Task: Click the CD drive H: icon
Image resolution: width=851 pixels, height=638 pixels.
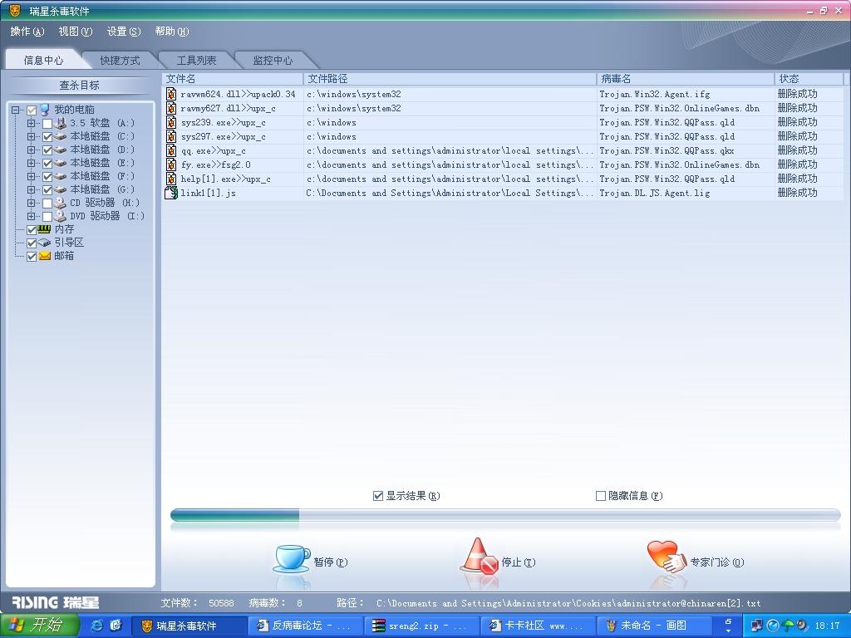Action: (x=60, y=203)
